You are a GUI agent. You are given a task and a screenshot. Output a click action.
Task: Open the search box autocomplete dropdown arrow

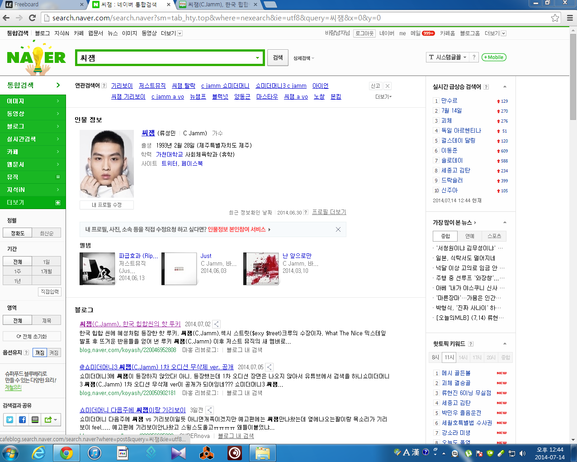click(257, 58)
